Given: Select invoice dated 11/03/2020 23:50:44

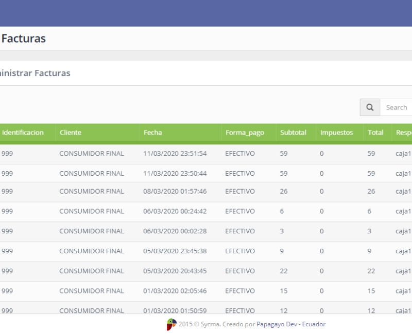Looking at the screenshot, I should (x=175, y=174).
